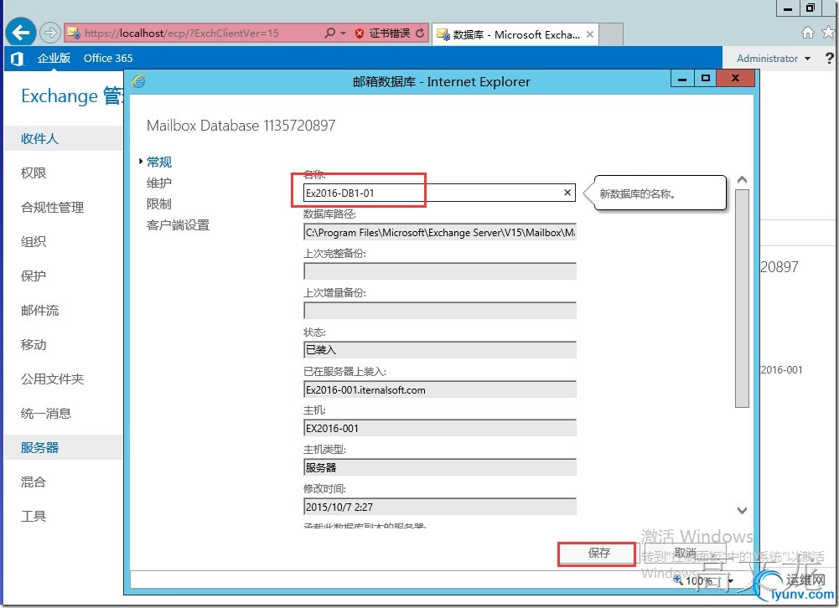This screenshot has height=608, width=839.
Task: Open the address bar search magnifier
Action: pos(329,33)
